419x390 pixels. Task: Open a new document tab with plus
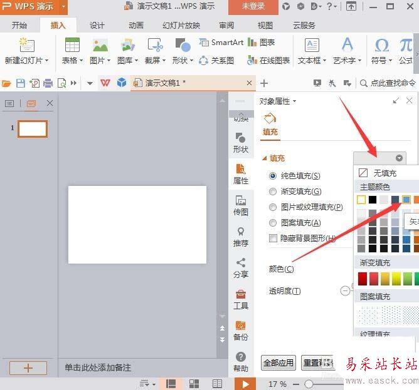[264, 83]
